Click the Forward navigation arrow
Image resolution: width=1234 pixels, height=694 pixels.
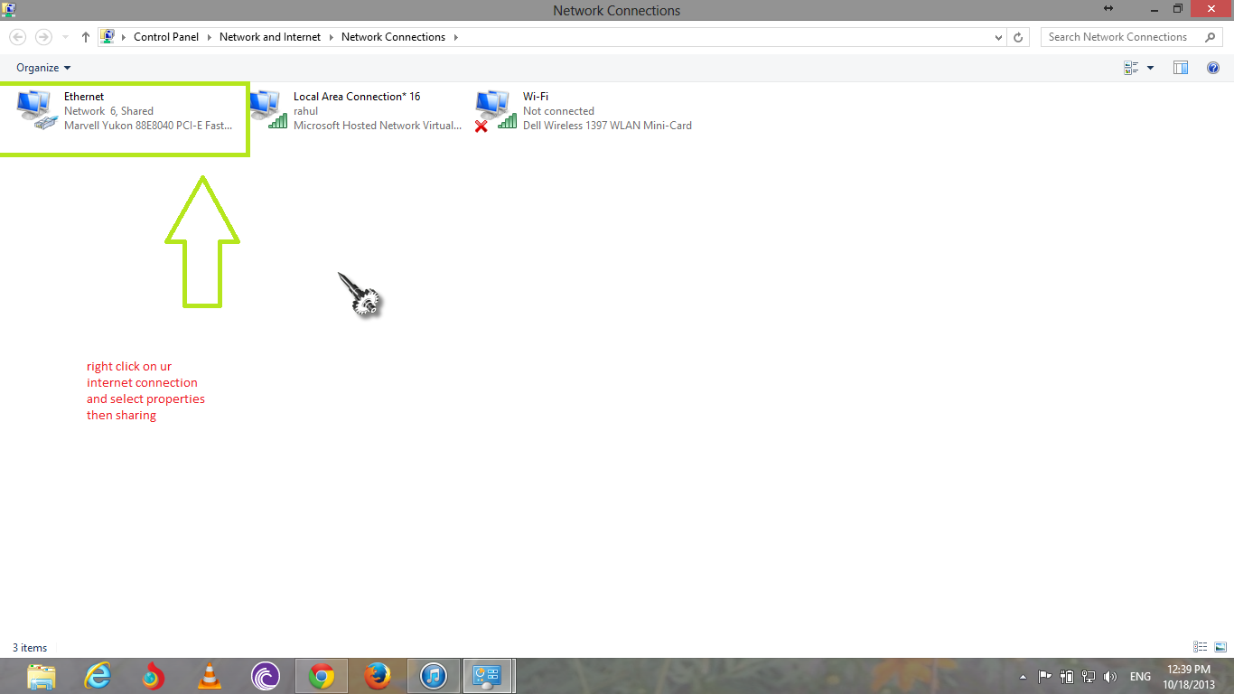click(43, 37)
